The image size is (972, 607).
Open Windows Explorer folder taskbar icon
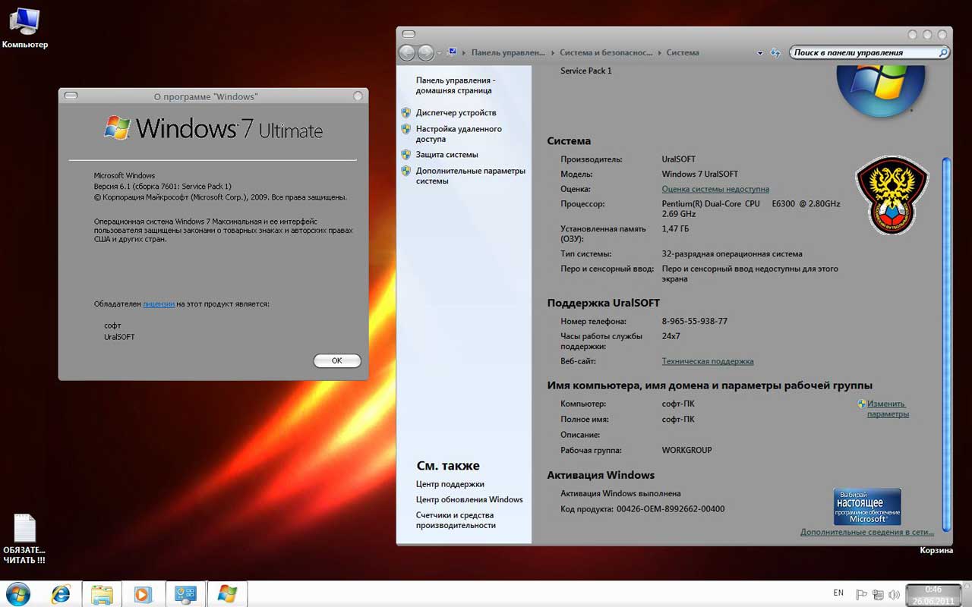click(x=102, y=594)
